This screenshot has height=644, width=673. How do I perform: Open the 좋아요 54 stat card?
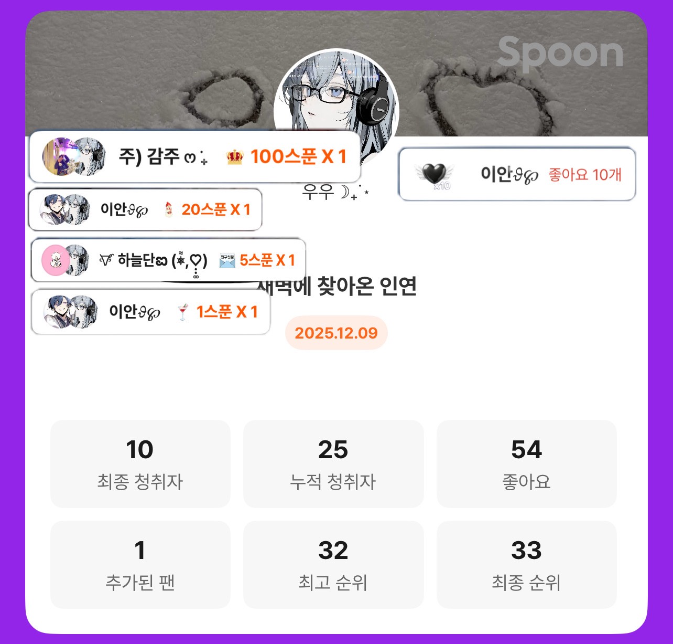click(526, 464)
